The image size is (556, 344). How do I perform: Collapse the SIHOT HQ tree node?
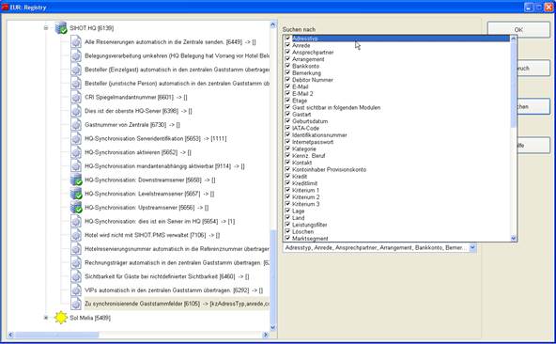coord(46,27)
